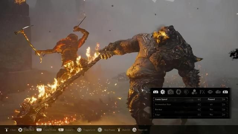
Task: Select the Game Speed row
Action: coord(190,99)
